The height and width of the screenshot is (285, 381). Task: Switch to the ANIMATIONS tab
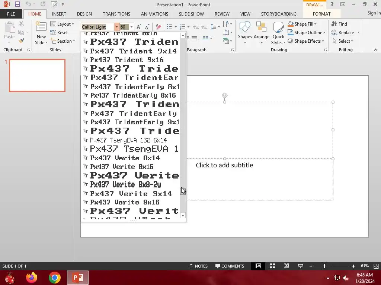[x=154, y=14]
